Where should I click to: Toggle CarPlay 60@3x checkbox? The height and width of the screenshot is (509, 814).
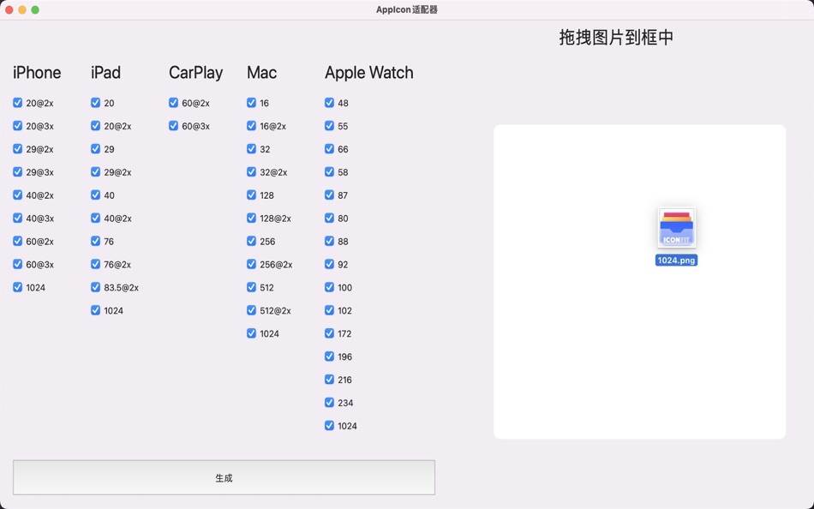click(173, 126)
